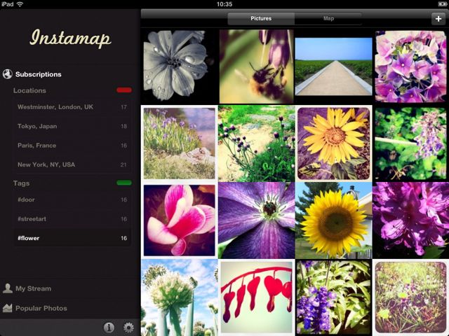The image size is (449, 336).
Task: Select Paris, France location
Action: (72, 145)
